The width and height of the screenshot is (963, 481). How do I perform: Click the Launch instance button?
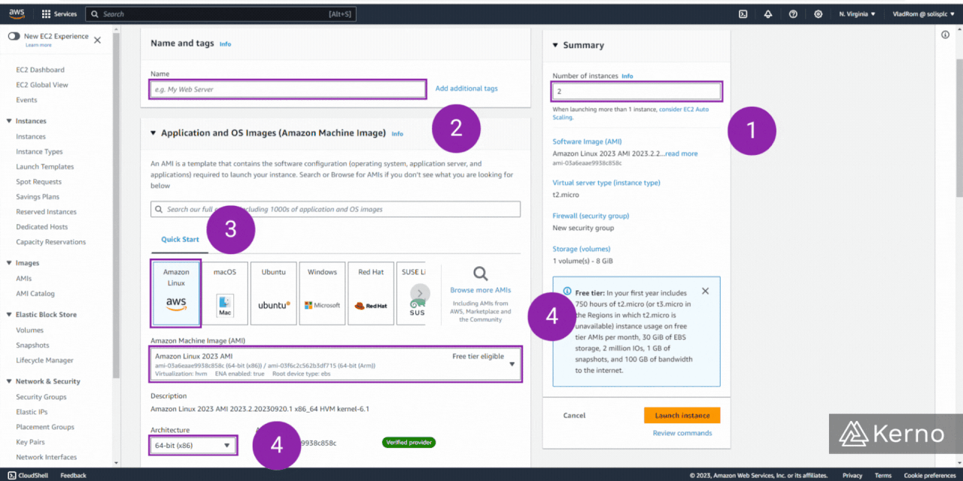pyautogui.click(x=682, y=416)
